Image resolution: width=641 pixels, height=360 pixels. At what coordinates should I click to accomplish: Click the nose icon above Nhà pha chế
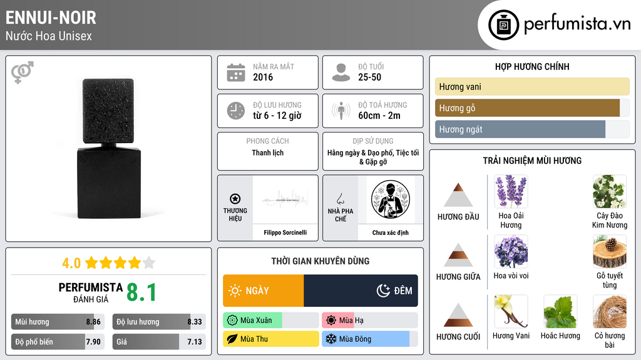340,199
